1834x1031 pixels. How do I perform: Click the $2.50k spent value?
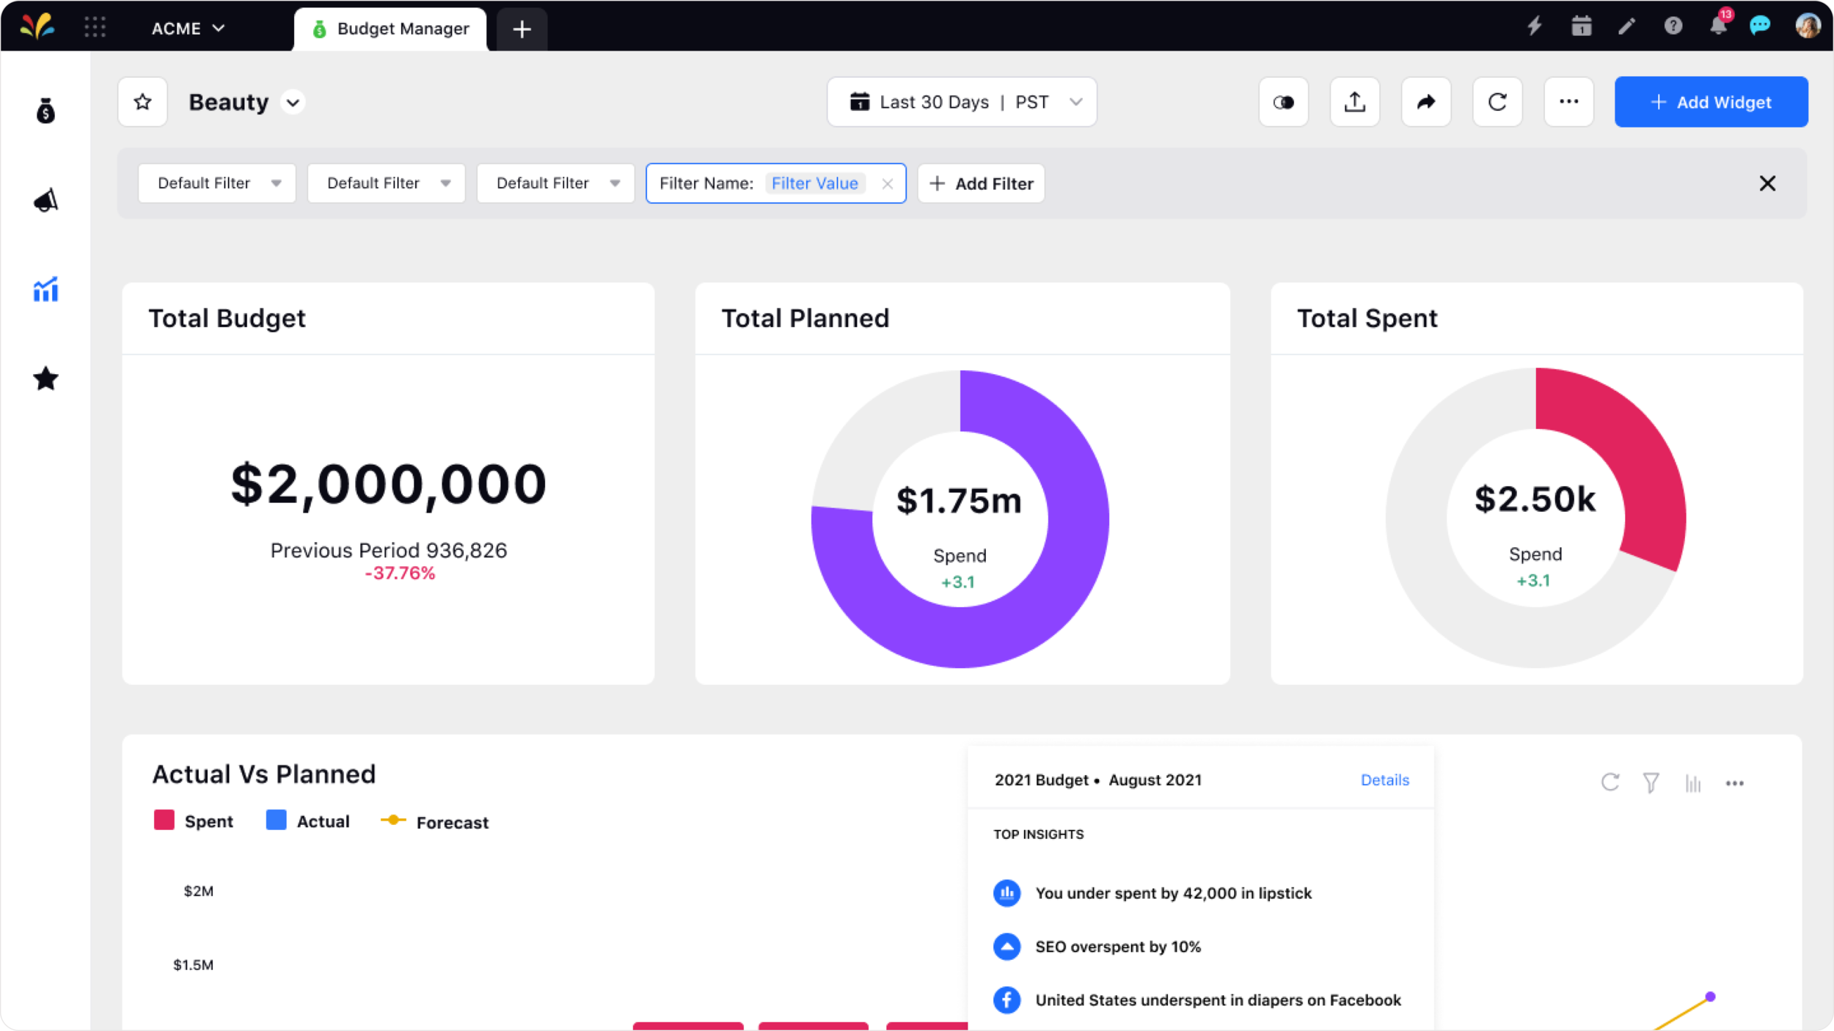click(x=1535, y=499)
